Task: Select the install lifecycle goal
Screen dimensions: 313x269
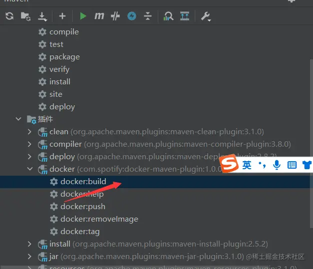Action: tap(60, 82)
